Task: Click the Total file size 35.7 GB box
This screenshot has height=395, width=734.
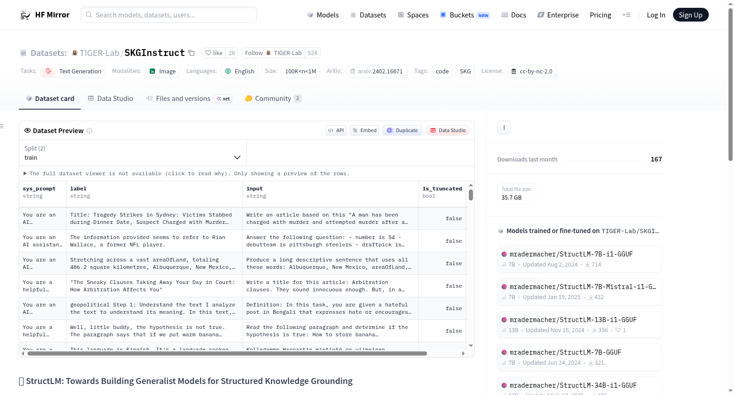Action: 517,193
